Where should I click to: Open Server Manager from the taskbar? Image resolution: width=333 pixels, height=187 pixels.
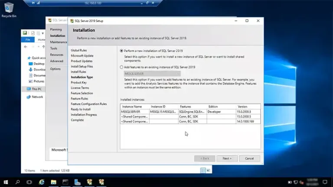[x=78, y=182]
